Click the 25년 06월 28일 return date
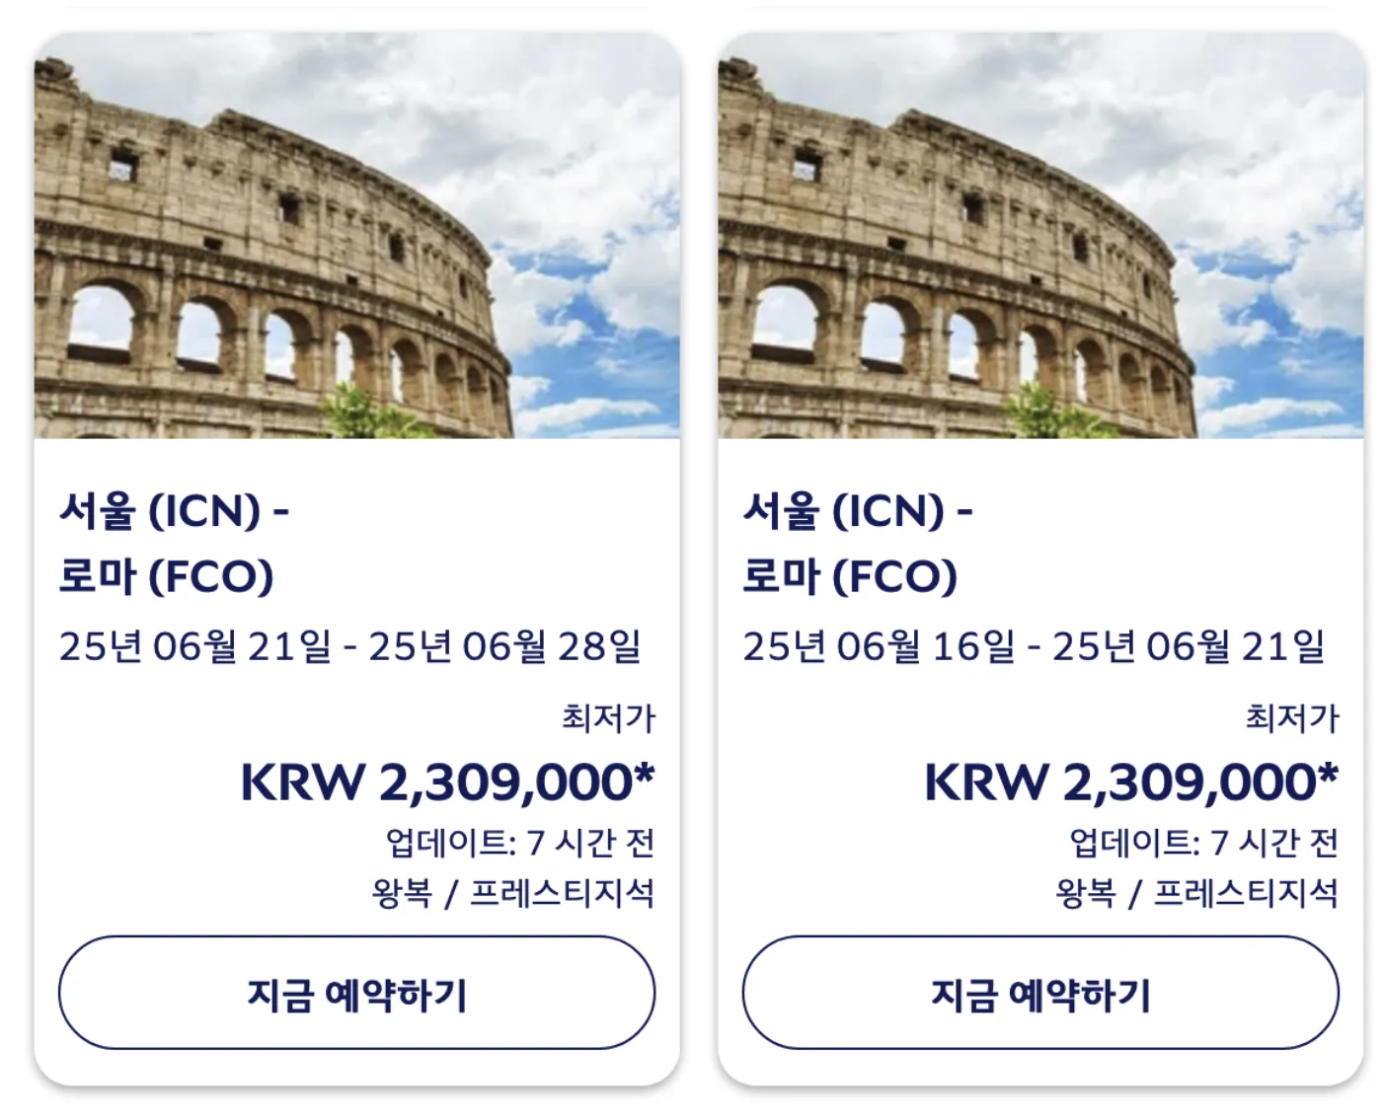Screen dimensions: 1385x1117 click(x=504, y=646)
